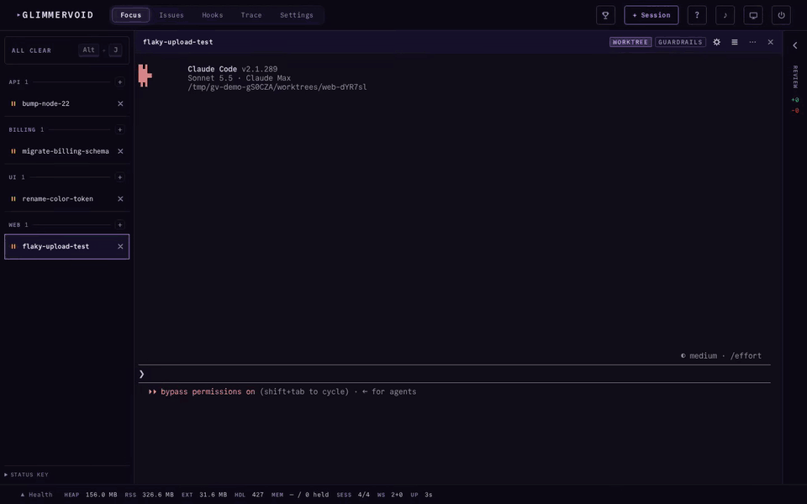Expand the Review side panel chevron

tap(795, 45)
